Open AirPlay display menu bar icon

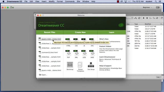coord(126,2)
